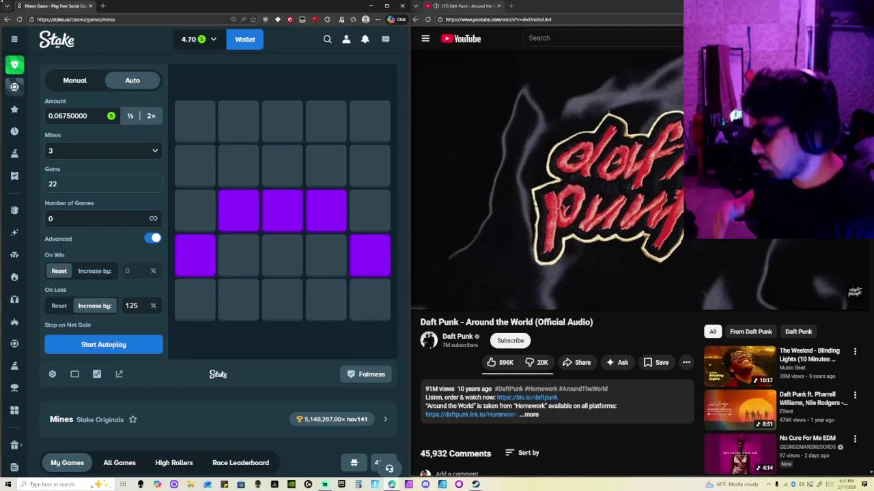
Task: Open the game pop-out icon below controls
Action: pyautogui.click(x=119, y=374)
